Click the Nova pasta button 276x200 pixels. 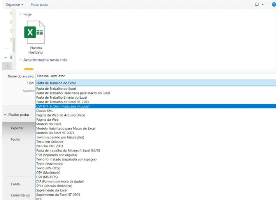point(39,4)
